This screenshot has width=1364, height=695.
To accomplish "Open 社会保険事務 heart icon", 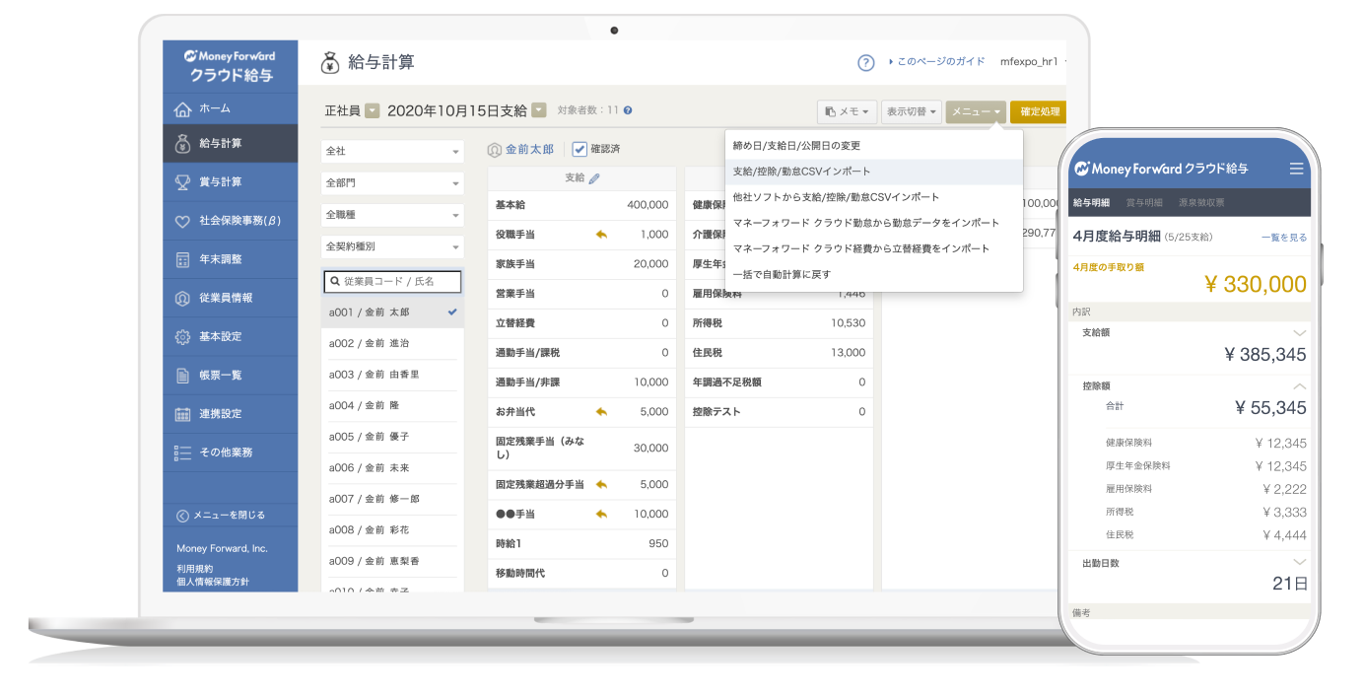I will pyautogui.click(x=182, y=222).
